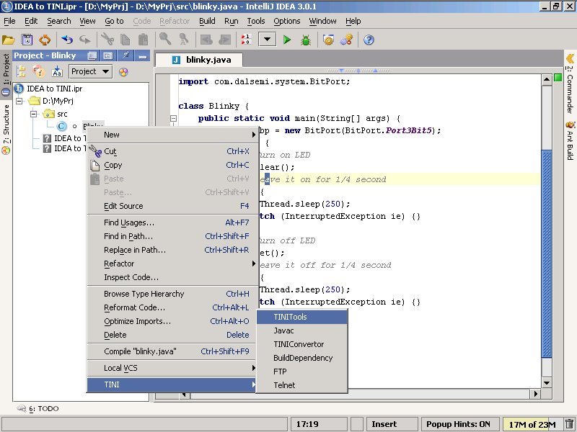The image size is (577, 432).
Task: Toggle the pin icon in Project panel header
Action: point(125,55)
